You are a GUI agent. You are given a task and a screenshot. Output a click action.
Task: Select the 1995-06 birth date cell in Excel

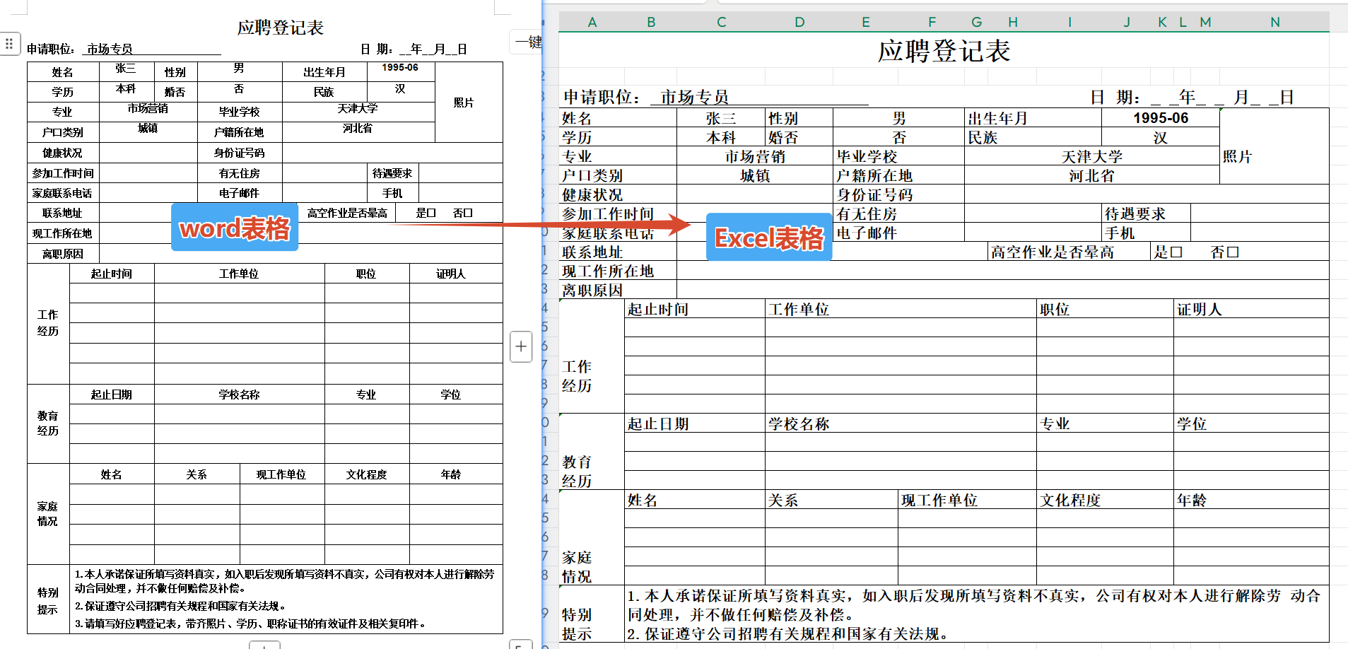1160,118
